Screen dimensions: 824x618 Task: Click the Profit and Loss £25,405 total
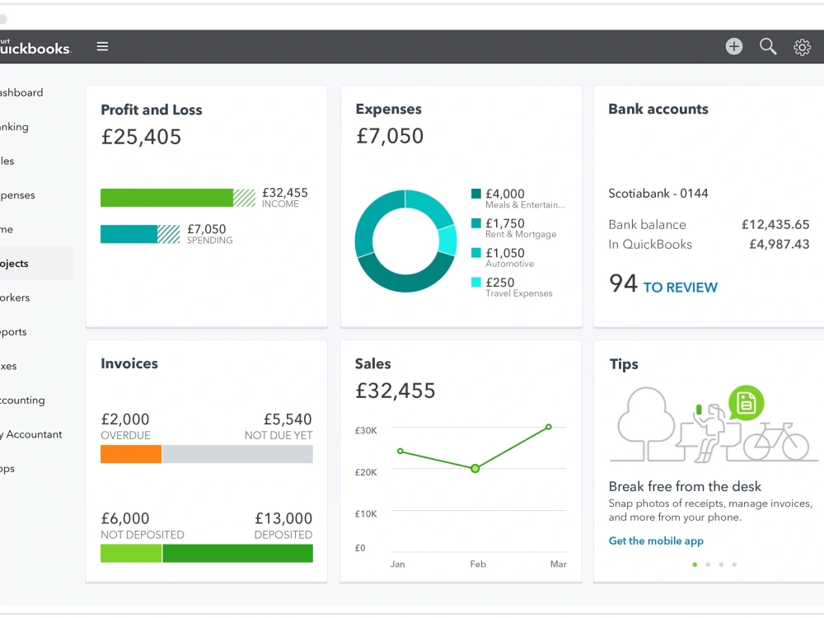click(141, 137)
